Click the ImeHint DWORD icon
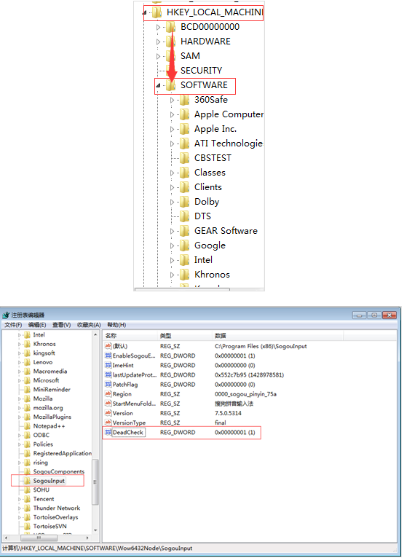 [108, 365]
